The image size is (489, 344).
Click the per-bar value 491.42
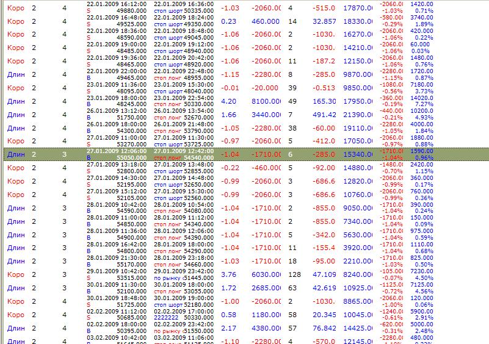click(324, 115)
